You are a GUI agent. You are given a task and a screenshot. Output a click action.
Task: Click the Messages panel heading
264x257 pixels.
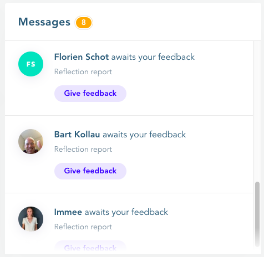pos(44,22)
